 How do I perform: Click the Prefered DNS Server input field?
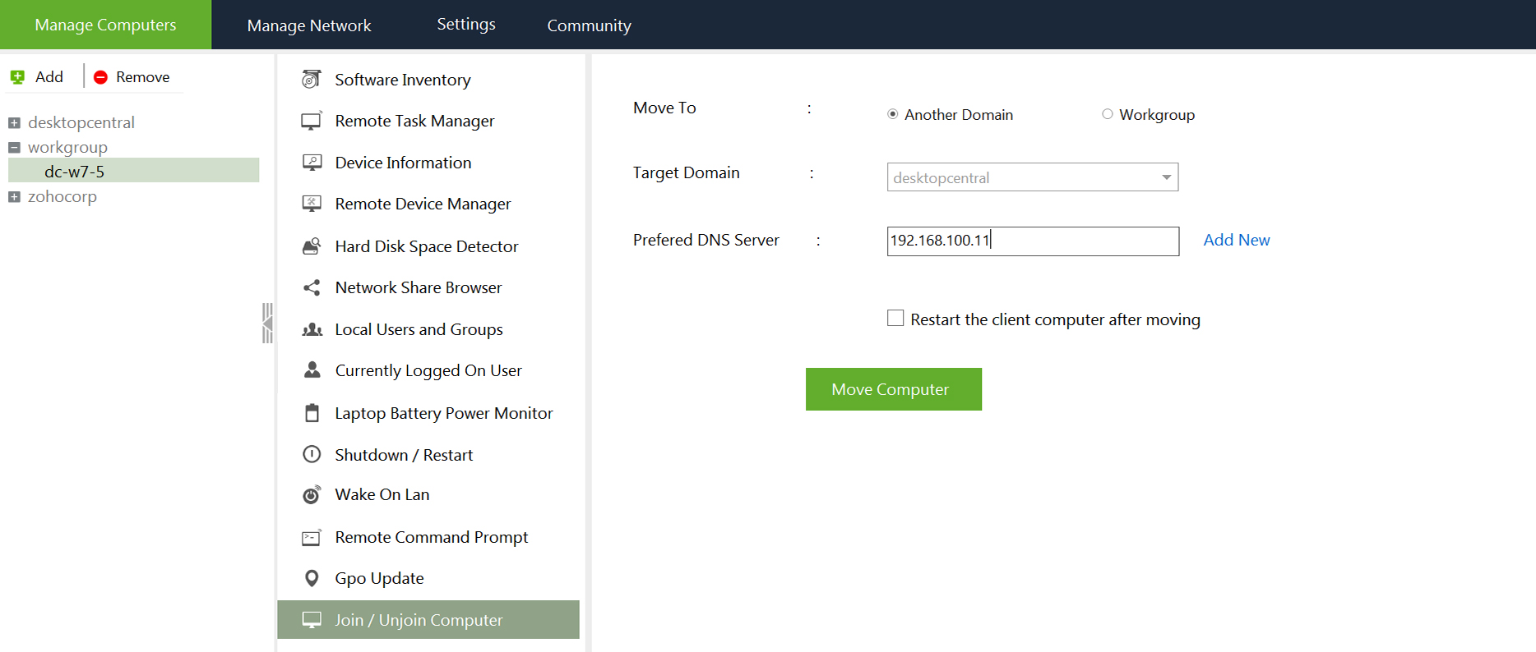tap(1032, 241)
